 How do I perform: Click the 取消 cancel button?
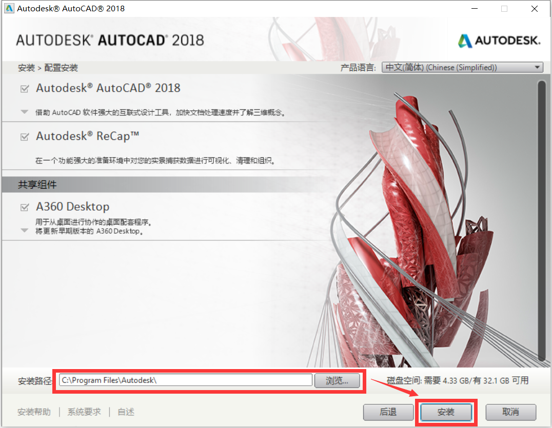(511, 412)
